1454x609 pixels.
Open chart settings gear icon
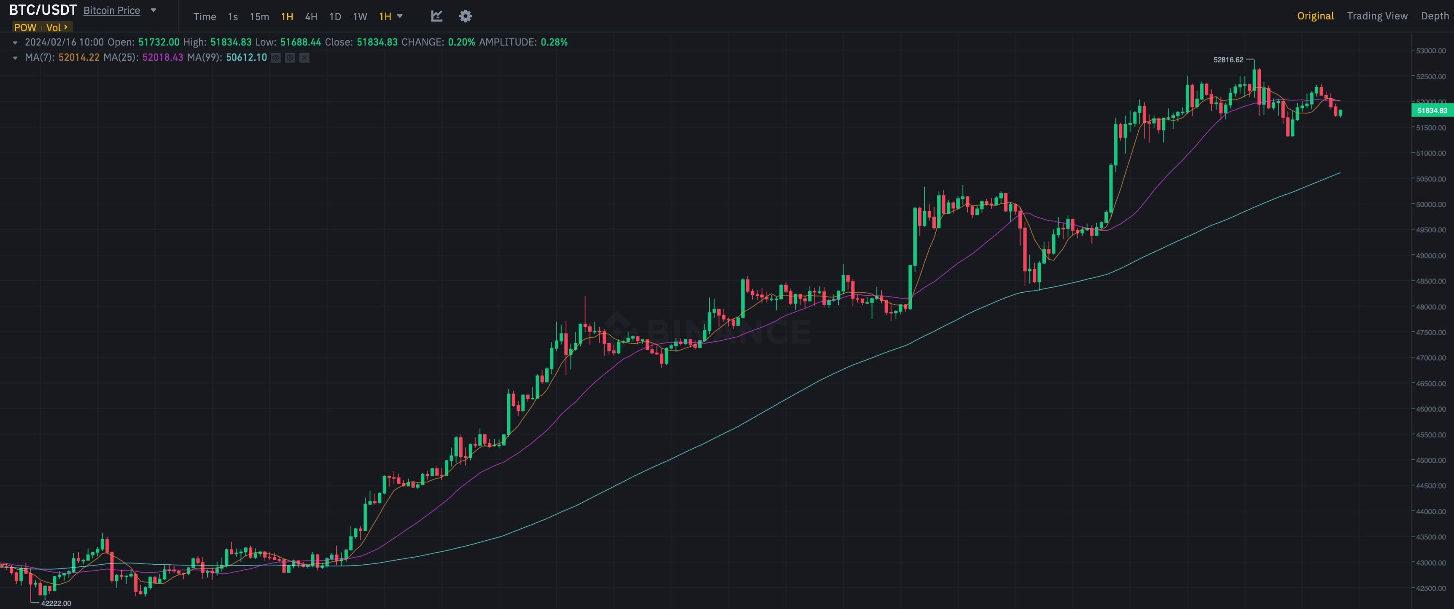click(x=465, y=16)
